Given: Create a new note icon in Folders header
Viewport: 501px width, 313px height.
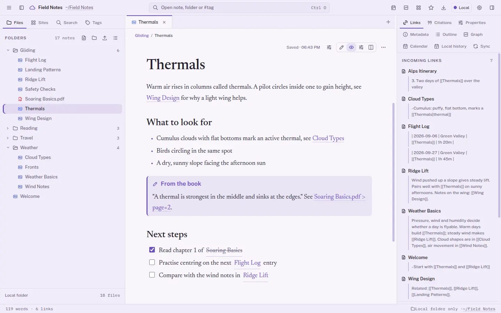Looking at the screenshot, I should pyautogui.click(x=84, y=38).
